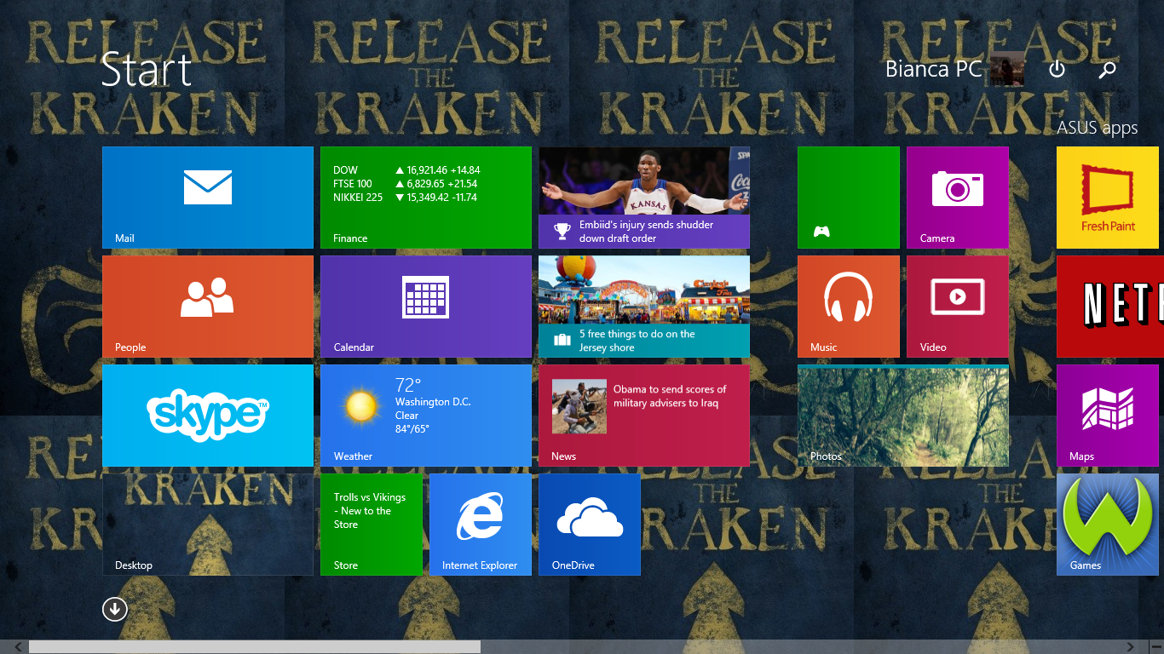Show all apps with the down arrow
Image resolution: width=1164 pixels, height=654 pixels.
pos(115,608)
